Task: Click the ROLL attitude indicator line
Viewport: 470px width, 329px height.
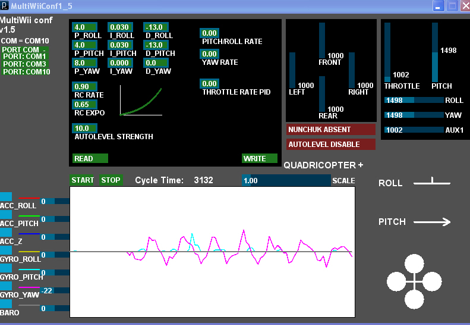Action: (432, 181)
